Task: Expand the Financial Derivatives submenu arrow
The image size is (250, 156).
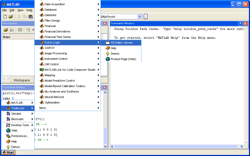Action: point(98,31)
